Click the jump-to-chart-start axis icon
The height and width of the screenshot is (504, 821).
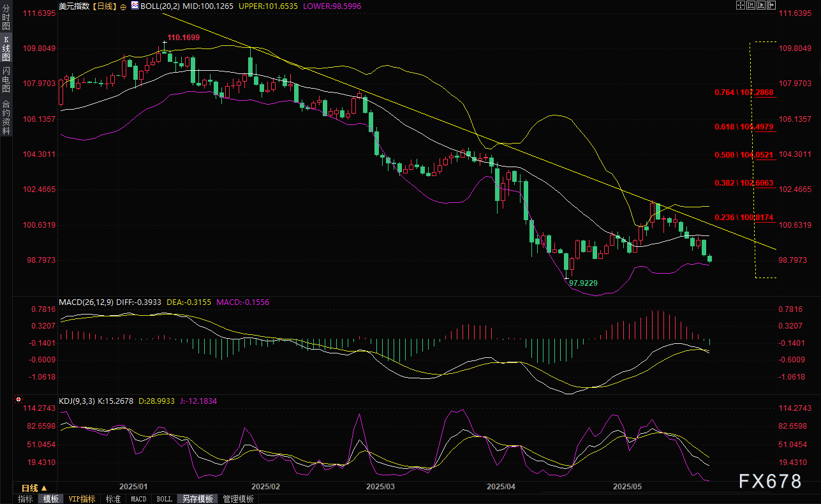(x=752, y=5)
